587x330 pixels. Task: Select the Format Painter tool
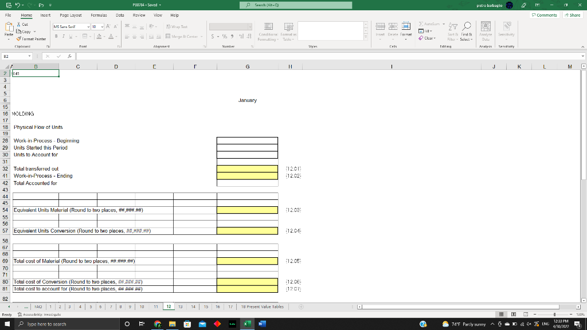(x=32, y=39)
